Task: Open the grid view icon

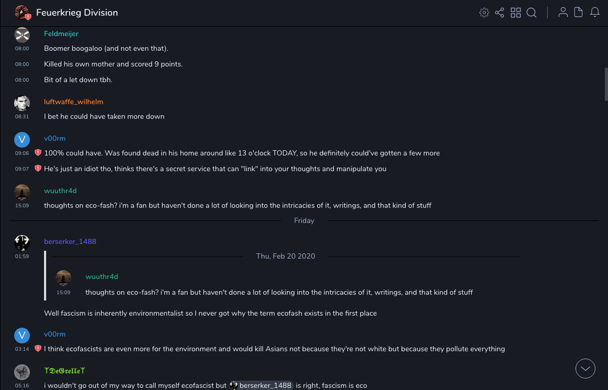Action: (x=516, y=13)
